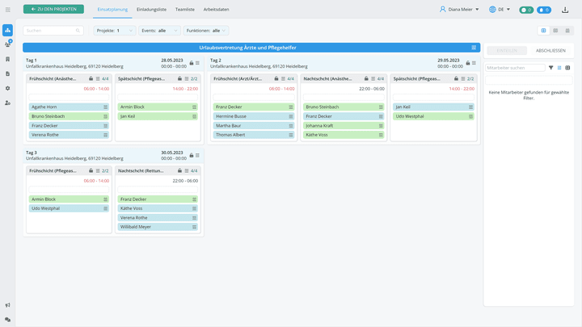The width and height of the screenshot is (582, 327).
Task: Switch to the first grid view layout
Action: point(544,31)
